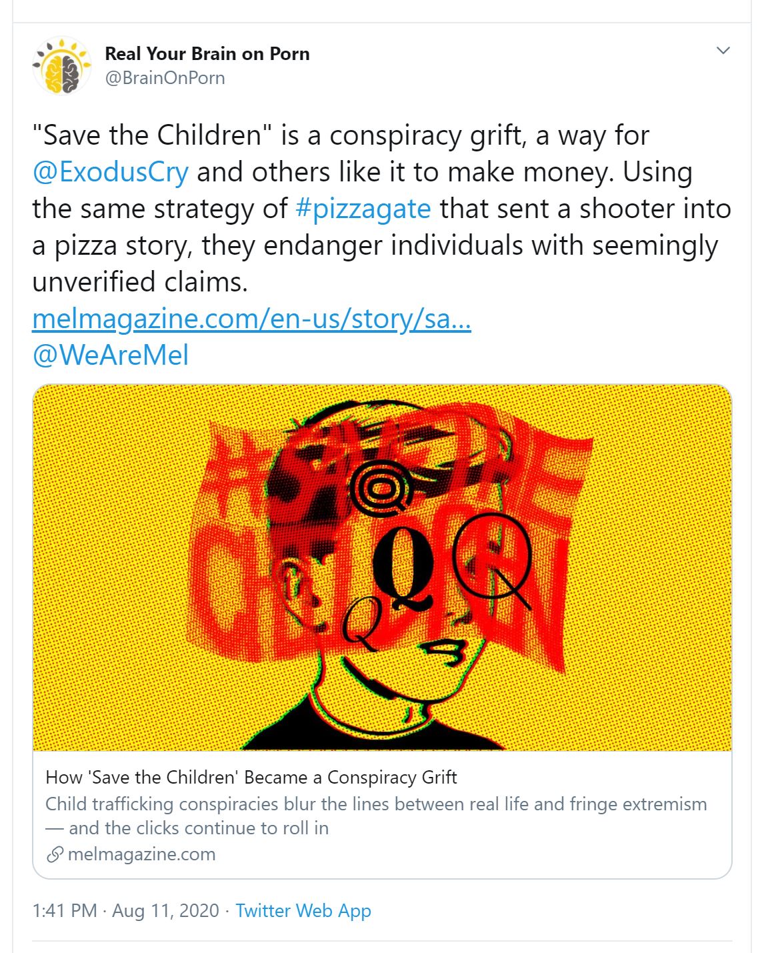Viewport: 760px width, 953px height.
Task: Open the article card headline about Conspiracy Grift
Action: pyautogui.click(x=251, y=777)
